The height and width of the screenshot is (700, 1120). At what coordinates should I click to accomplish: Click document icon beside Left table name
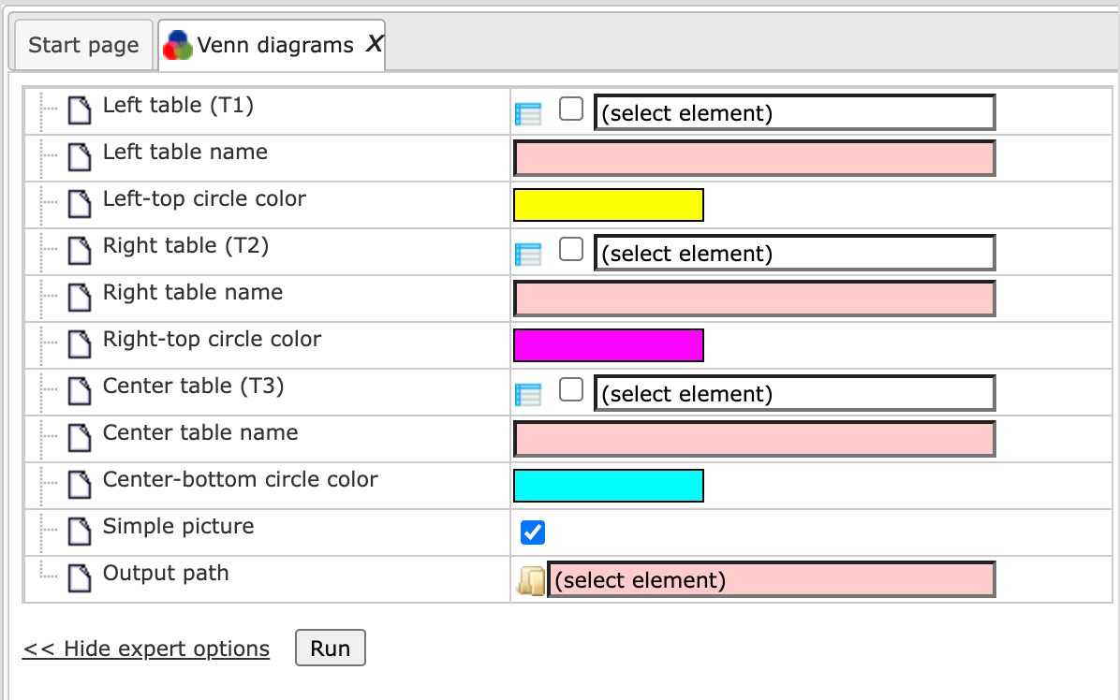pos(80,157)
